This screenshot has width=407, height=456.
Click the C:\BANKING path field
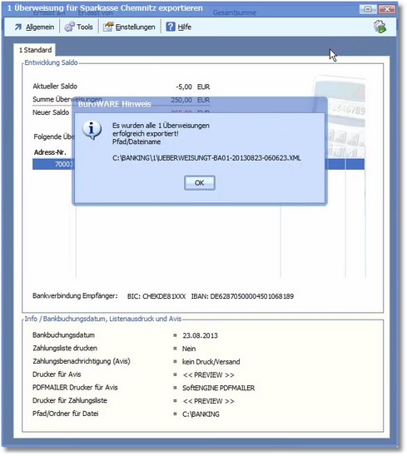[201, 414]
